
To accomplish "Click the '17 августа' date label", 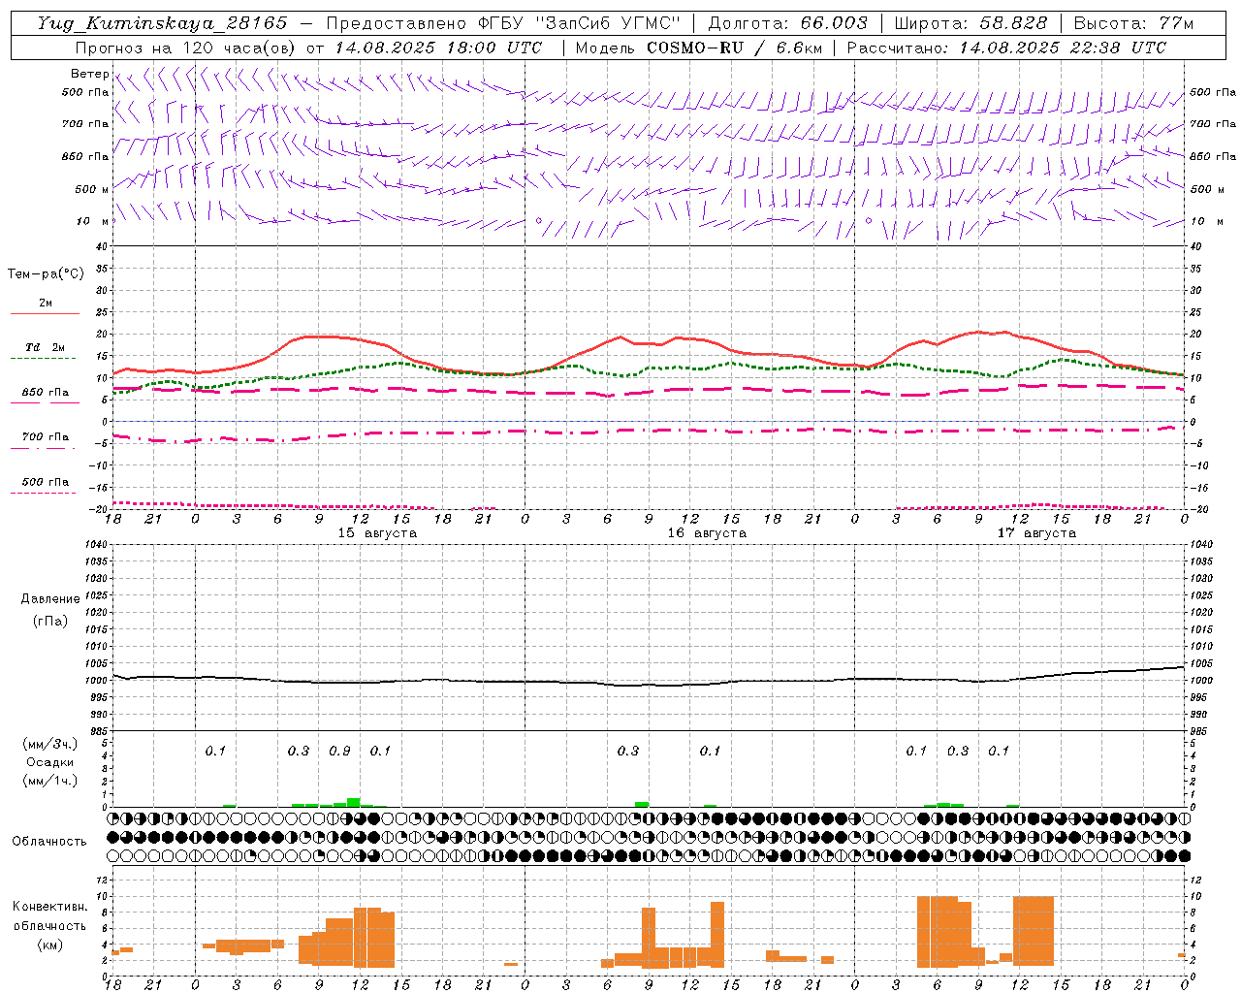I will (1036, 533).
